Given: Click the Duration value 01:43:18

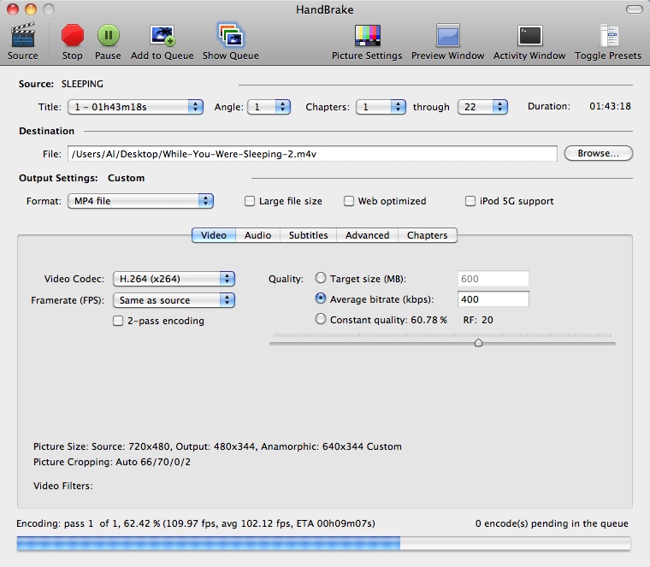Looking at the screenshot, I should point(610,106).
